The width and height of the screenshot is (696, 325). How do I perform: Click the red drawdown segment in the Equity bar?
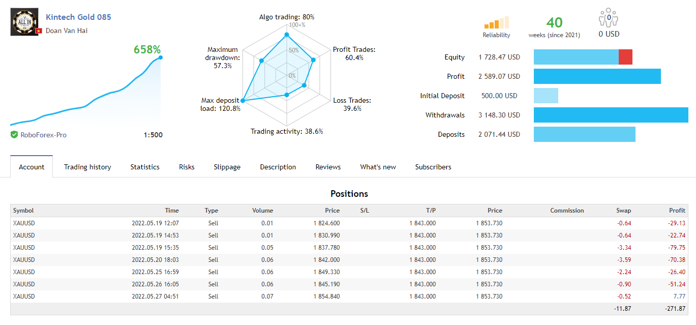pyautogui.click(x=625, y=57)
